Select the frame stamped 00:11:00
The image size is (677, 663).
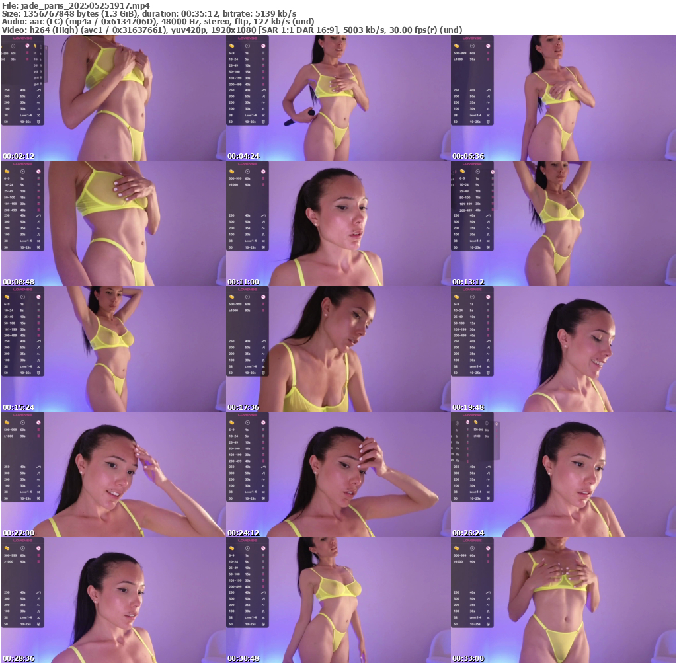pos(338,223)
